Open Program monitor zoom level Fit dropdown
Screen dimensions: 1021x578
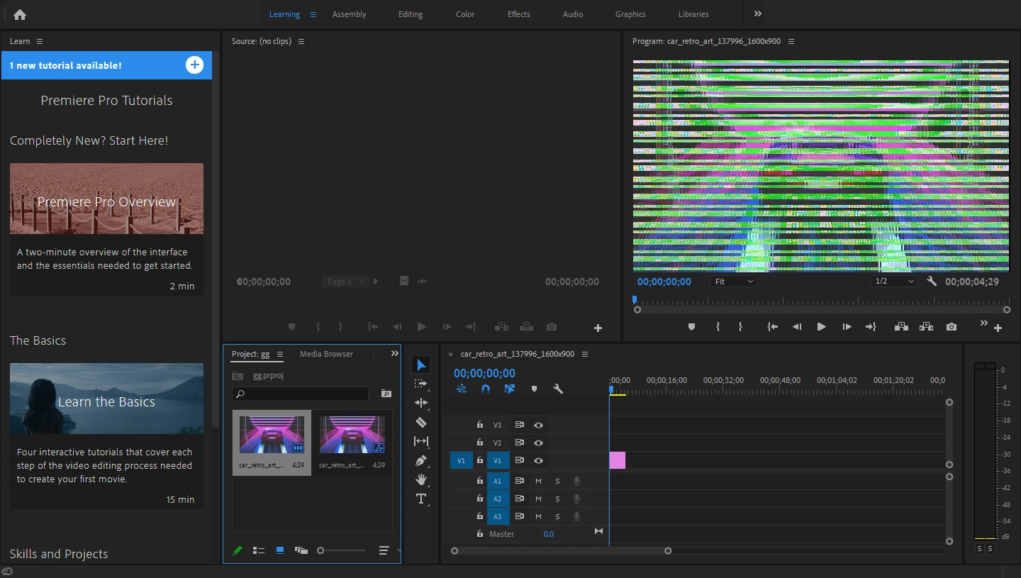[733, 282]
